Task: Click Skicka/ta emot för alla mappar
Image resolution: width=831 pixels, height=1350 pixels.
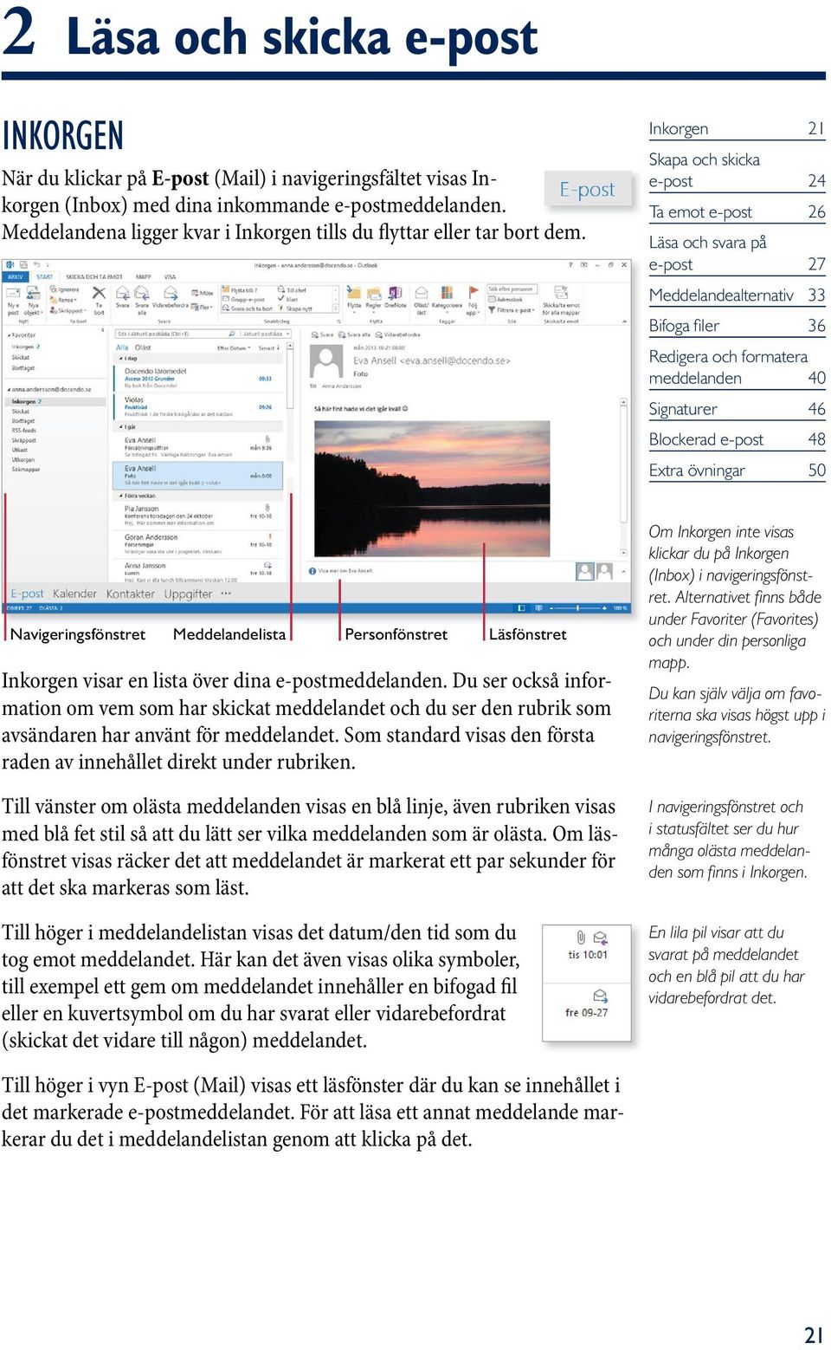Action: (561, 301)
